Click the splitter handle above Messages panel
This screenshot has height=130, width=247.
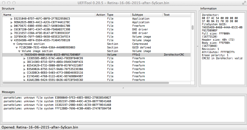[x=123, y=88]
